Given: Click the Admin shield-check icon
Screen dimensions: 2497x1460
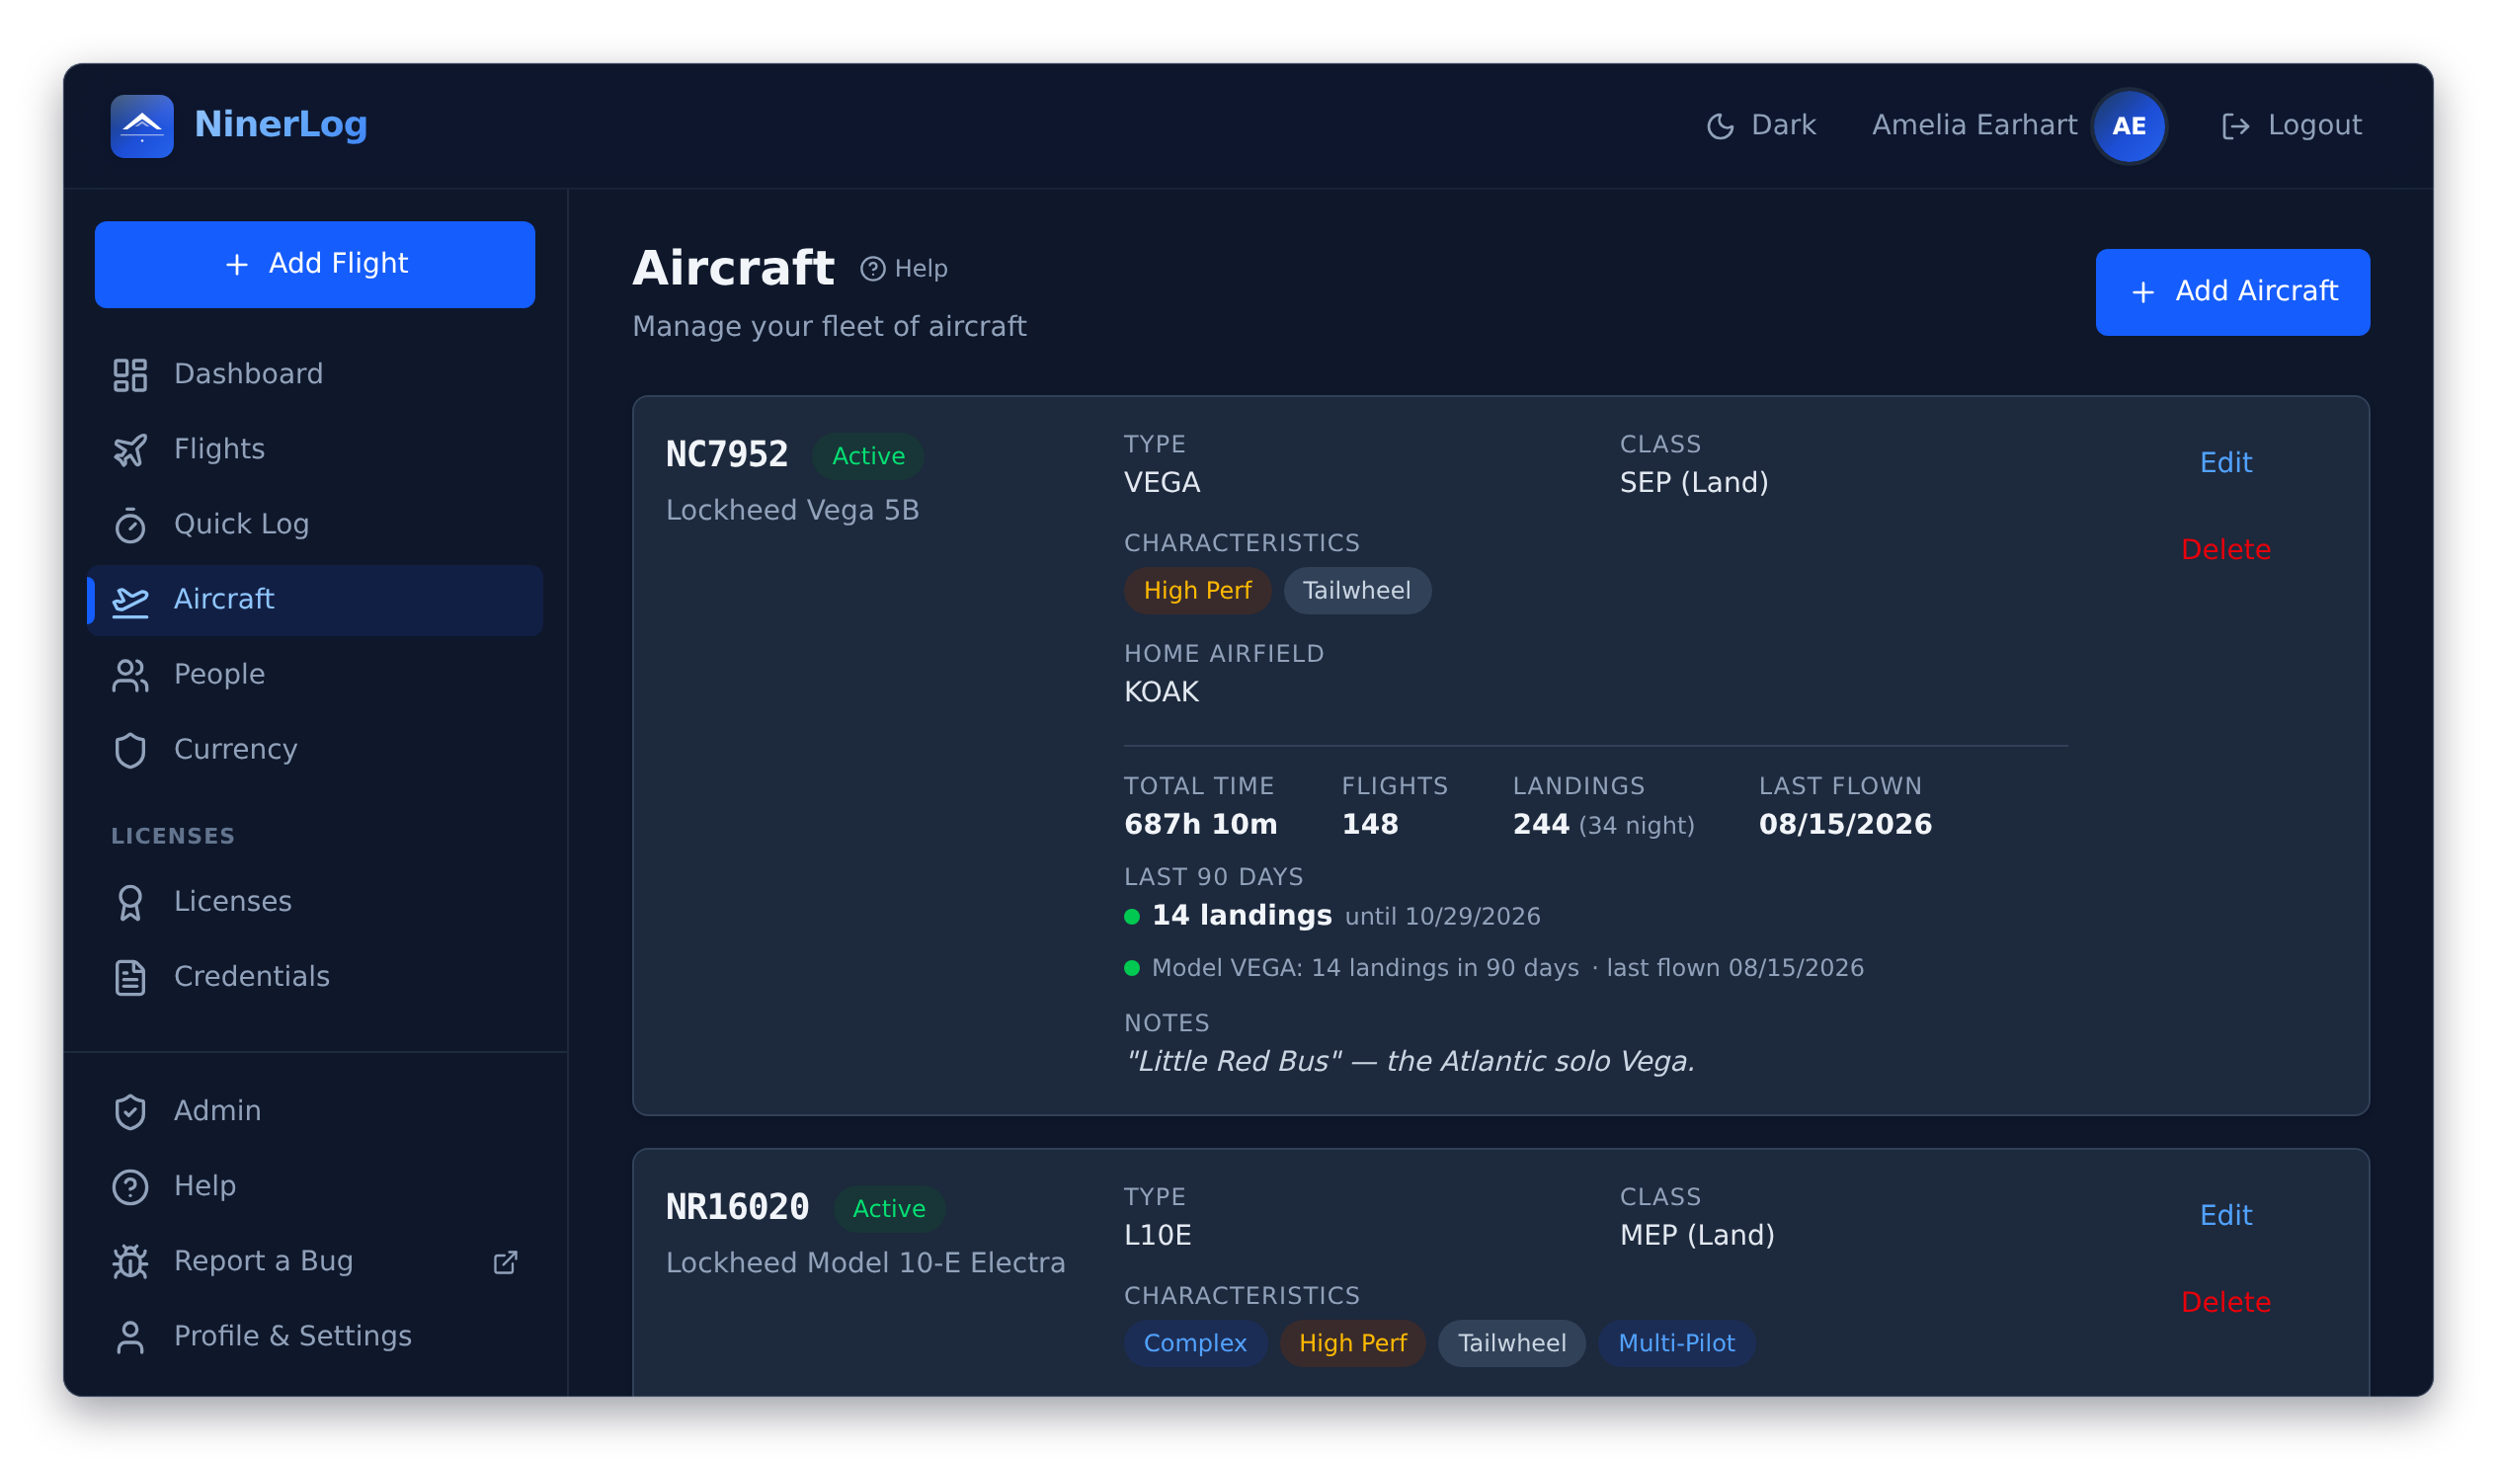Looking at the screenshot, I should (129, 1111).
